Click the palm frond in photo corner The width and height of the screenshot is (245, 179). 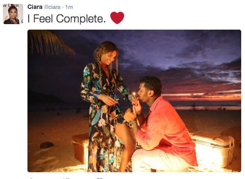point(50,41)
